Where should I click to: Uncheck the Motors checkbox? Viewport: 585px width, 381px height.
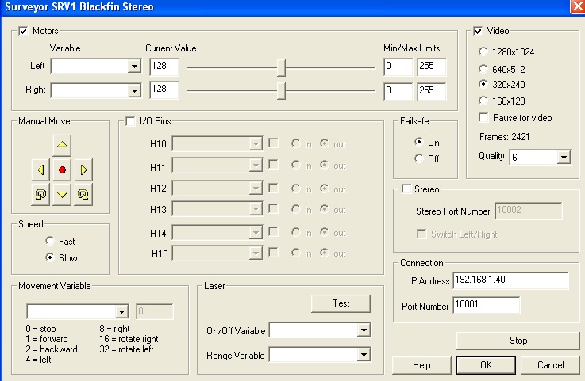click(x=23, y=31)
